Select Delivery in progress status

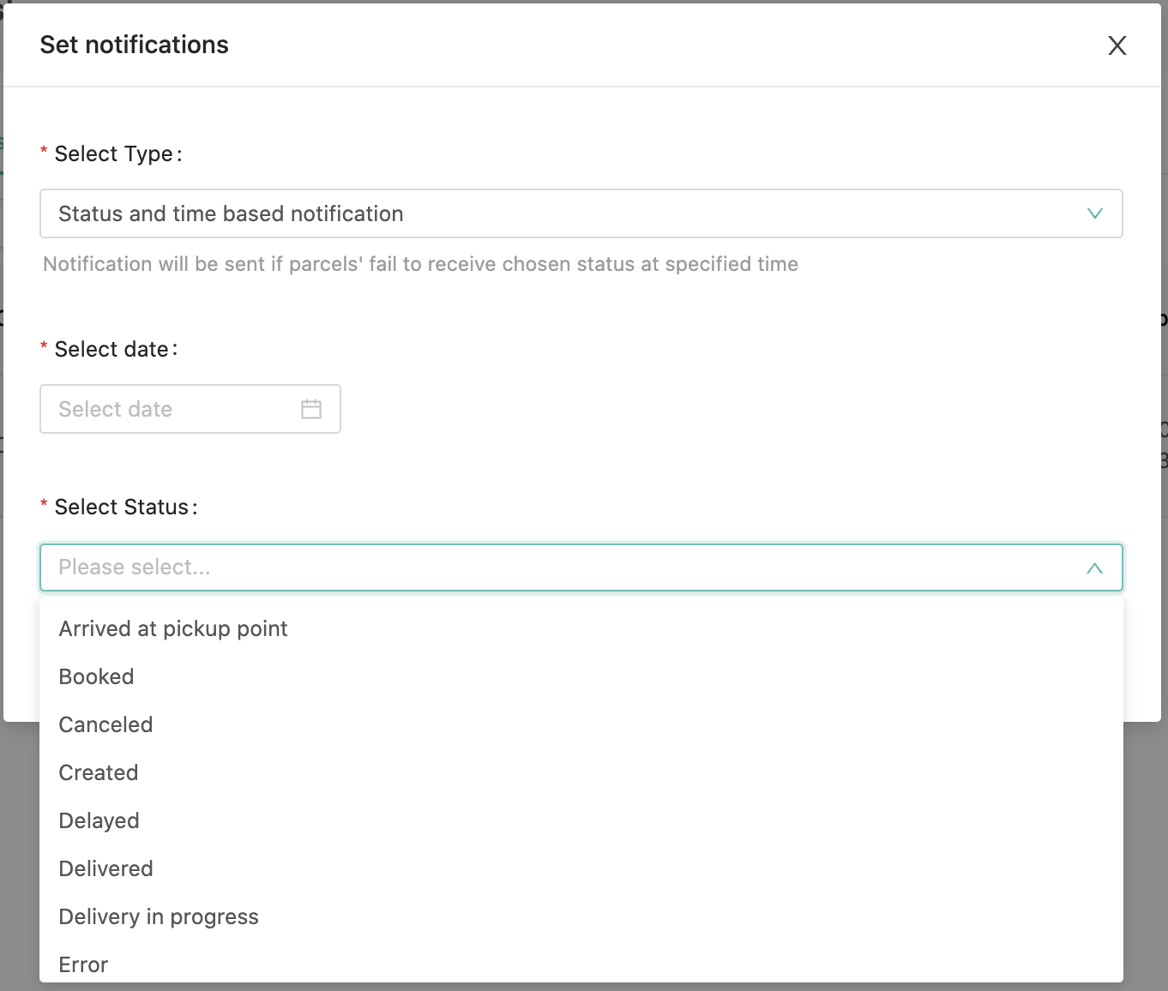click(x=581, y=916)
